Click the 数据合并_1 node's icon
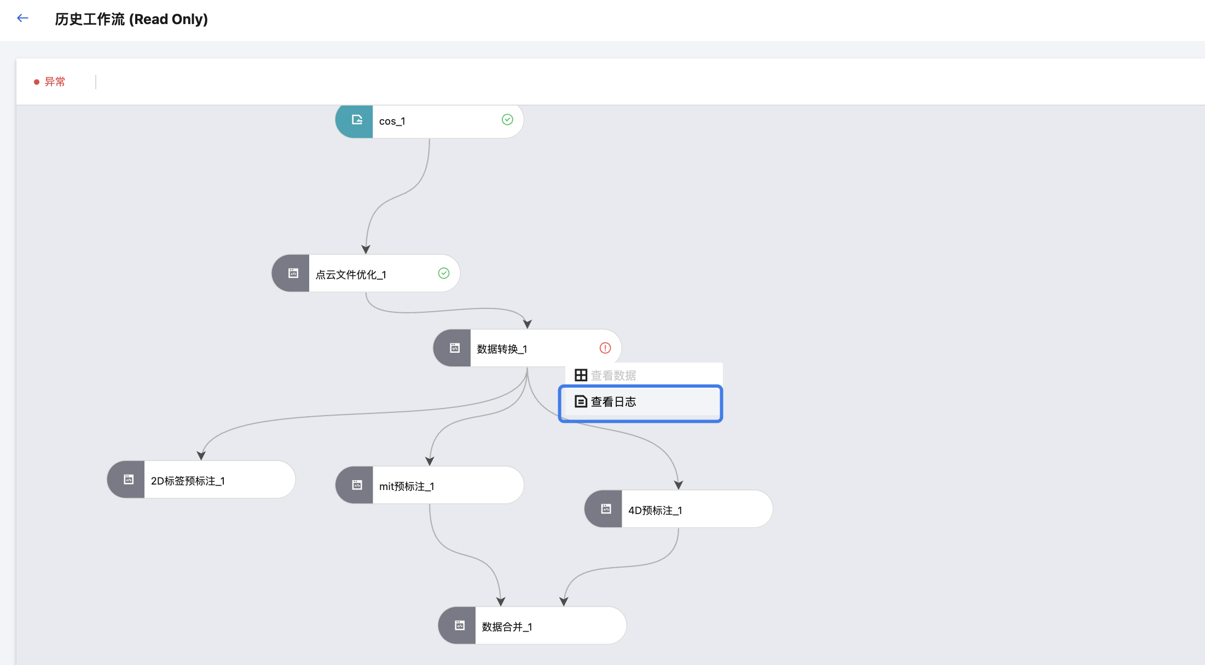 pyautogui.click(x=459, y=626)
